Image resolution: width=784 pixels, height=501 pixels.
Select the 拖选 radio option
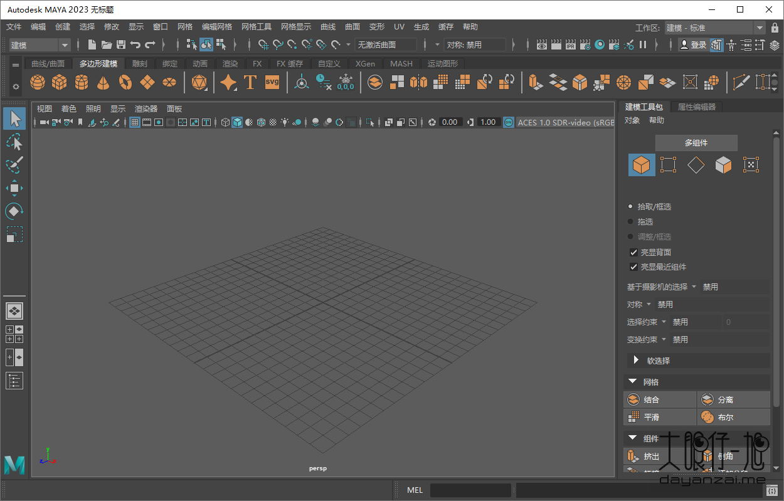tap(630, 221)
